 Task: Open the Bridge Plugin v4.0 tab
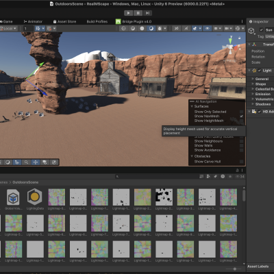tap(134, 22)
